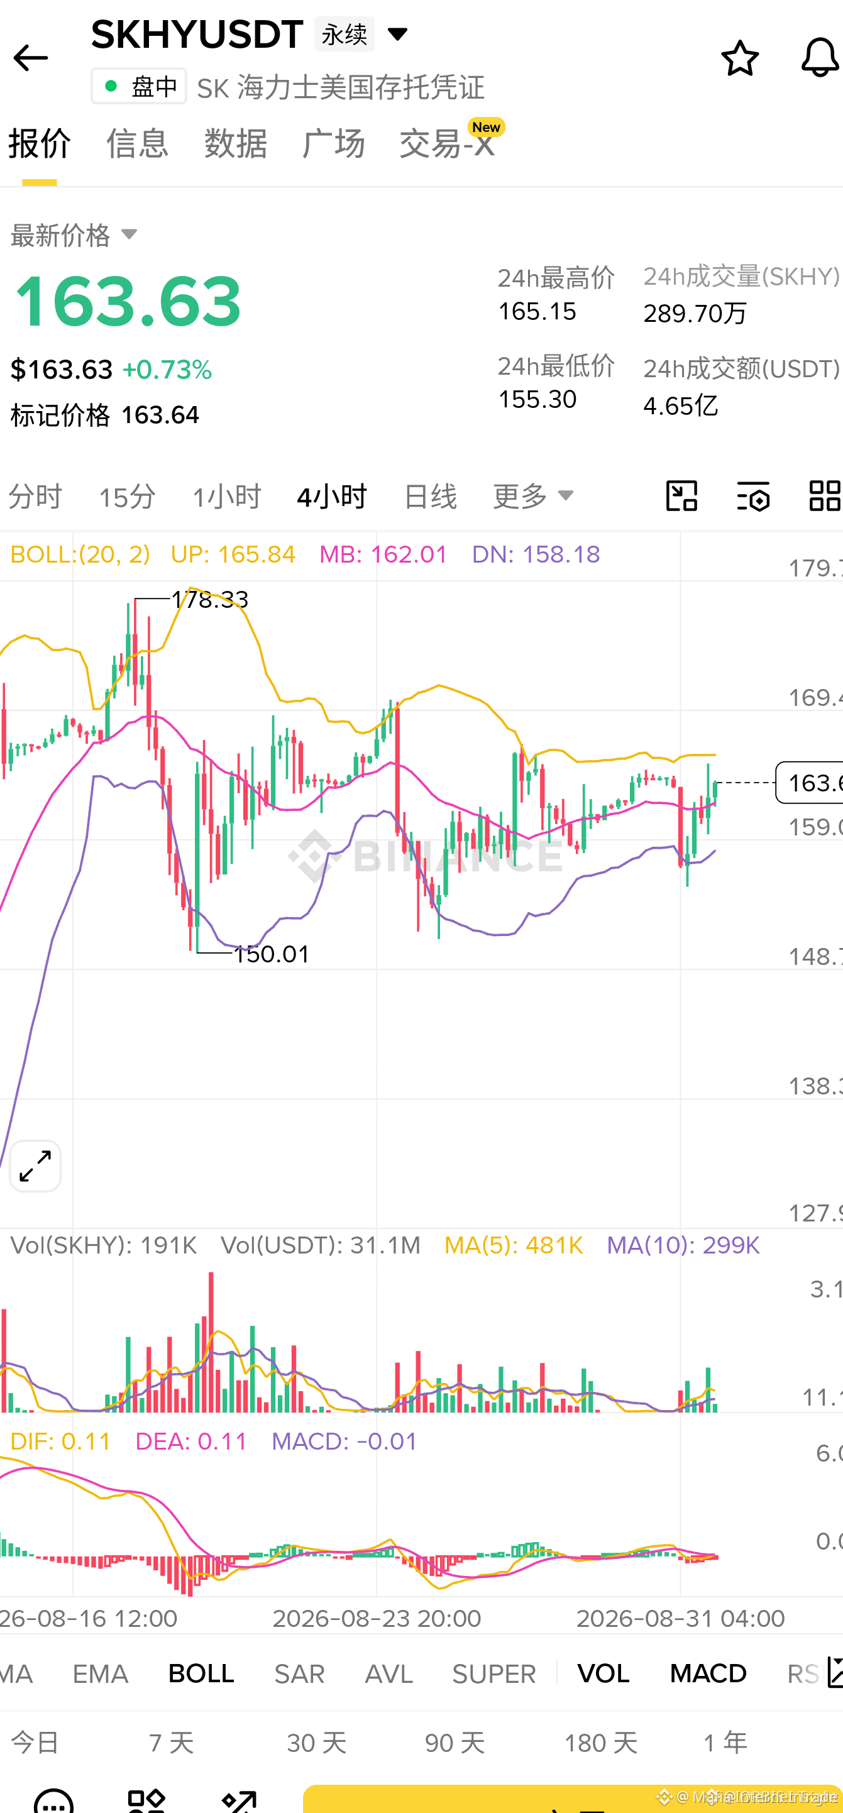Show 1 年 price range
This screenshot has height=1813, width=843.
point(725,1743)
